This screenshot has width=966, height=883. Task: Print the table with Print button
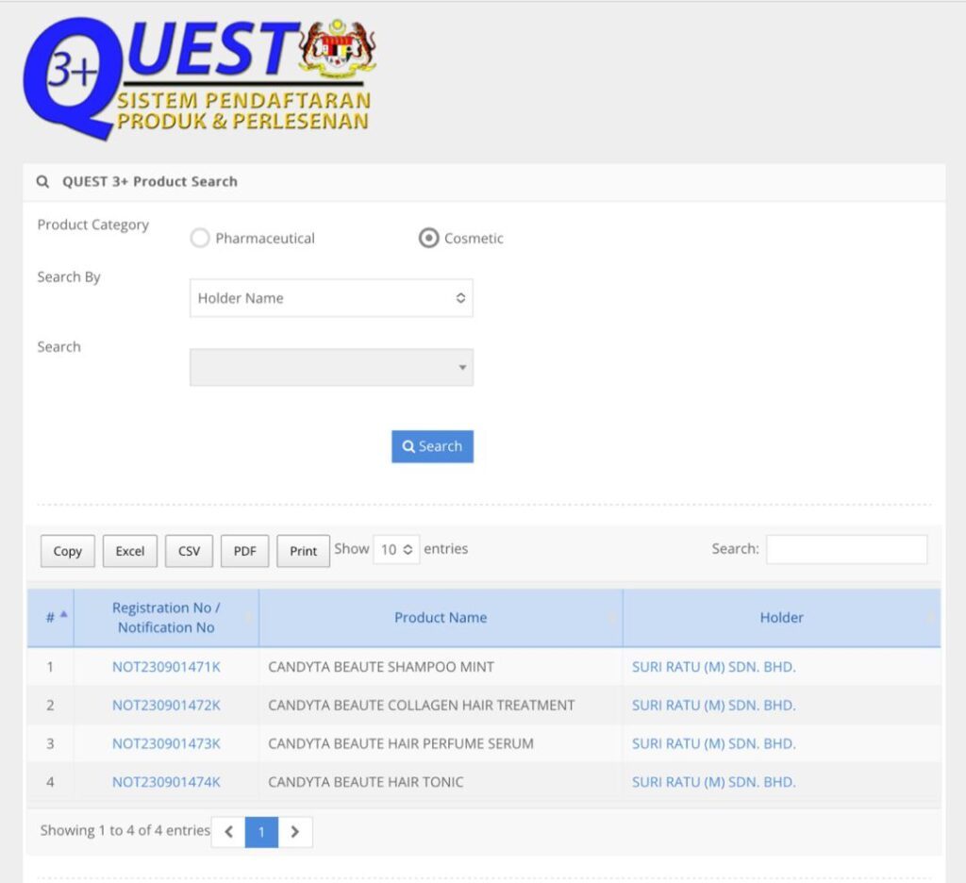[x=303, y=551]
